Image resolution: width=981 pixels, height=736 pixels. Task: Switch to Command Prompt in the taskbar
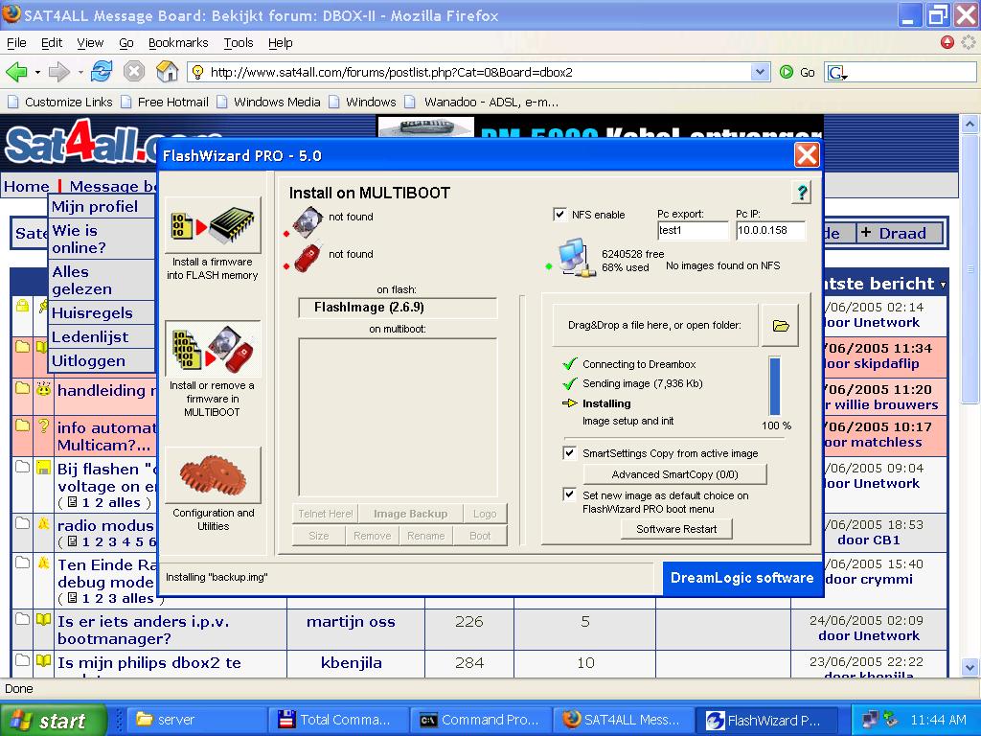click(481, 720)
